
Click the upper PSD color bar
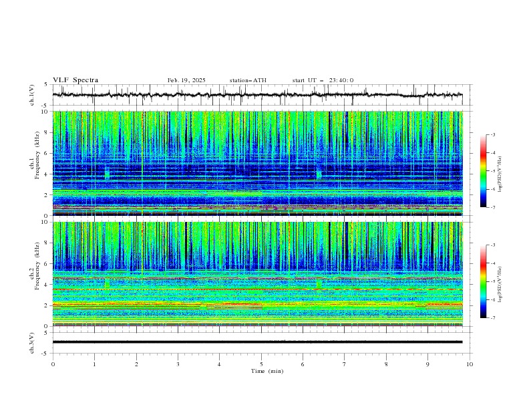(484, 171)
